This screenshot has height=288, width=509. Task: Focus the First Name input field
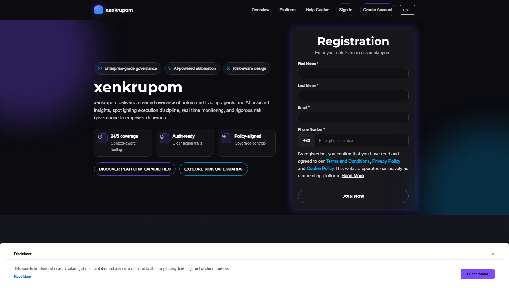pyautogui.click(x=353, y=74)
